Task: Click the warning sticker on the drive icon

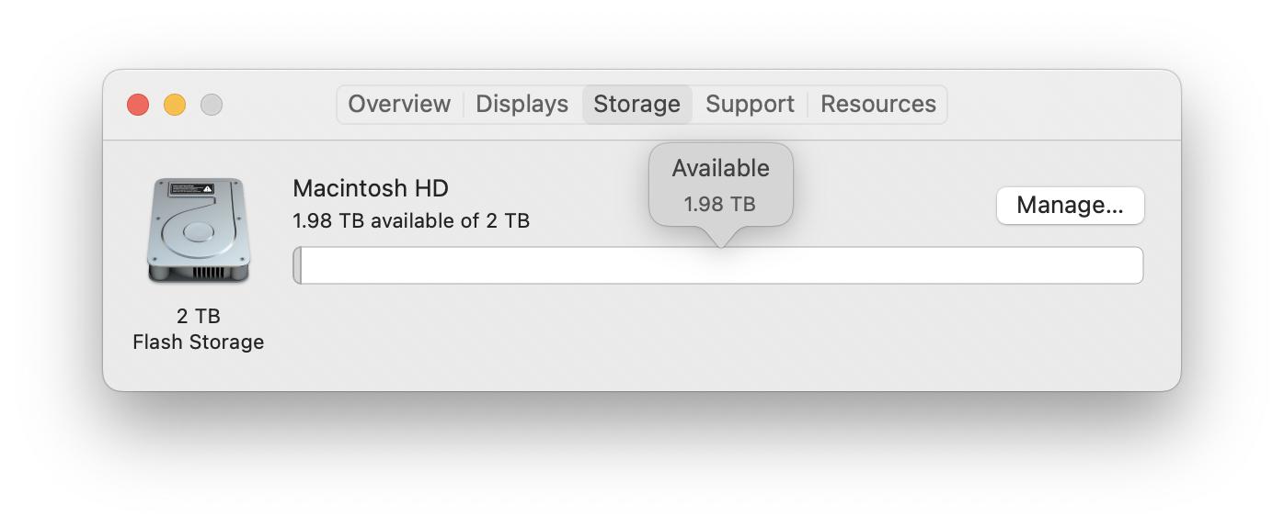Action: [x=193, y=189]
